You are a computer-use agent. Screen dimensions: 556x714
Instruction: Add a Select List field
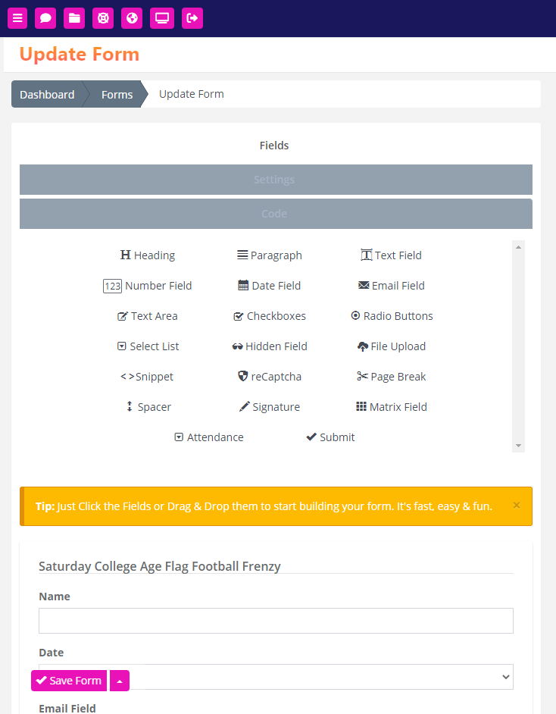point(148,346)
